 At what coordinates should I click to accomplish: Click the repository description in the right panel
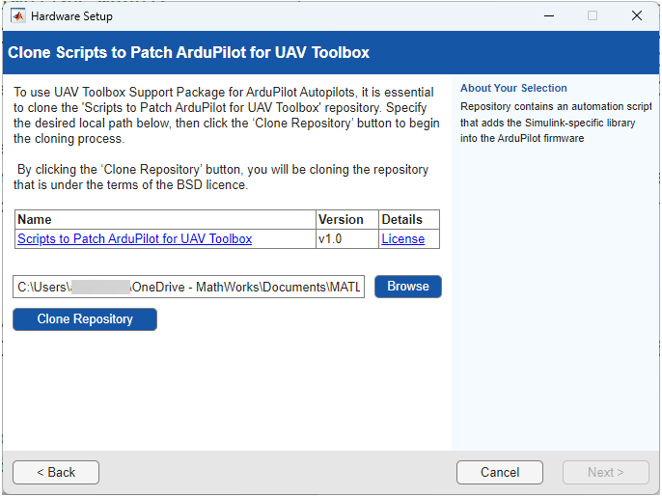pyautogui.click(x=554, y=123)
